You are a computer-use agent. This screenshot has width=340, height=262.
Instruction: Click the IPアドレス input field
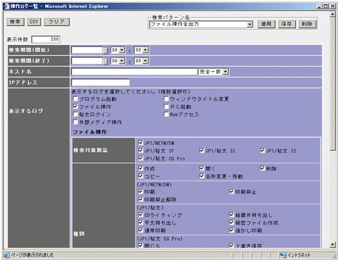[101, 82]
